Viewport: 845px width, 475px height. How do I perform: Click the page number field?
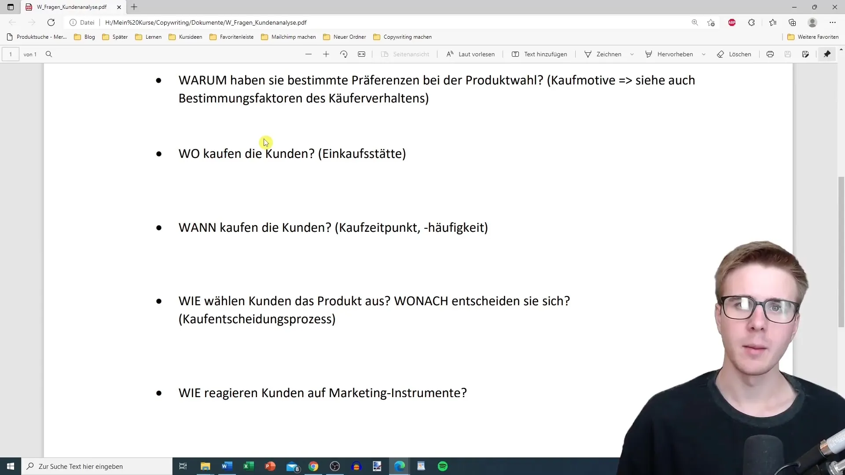tap(11, 54)
